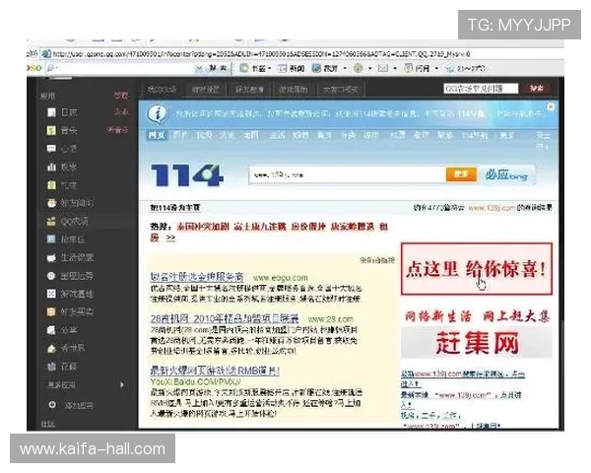Click the www.eogu.com green URL
Viewport: 591px width, 473px height.
click(280, 278)
